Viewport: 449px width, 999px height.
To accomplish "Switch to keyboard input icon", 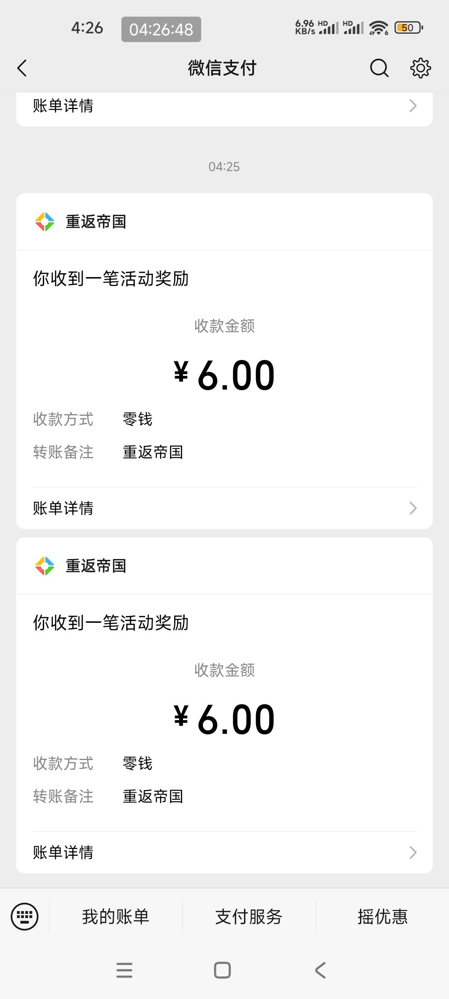I will (25, 917).
